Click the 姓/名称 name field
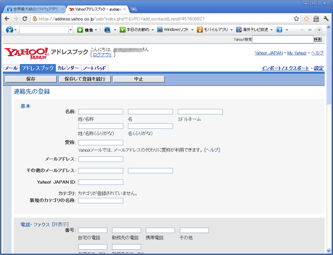This screenshot has width=333, height=255. pyautogui.click(x=101, y=111)
